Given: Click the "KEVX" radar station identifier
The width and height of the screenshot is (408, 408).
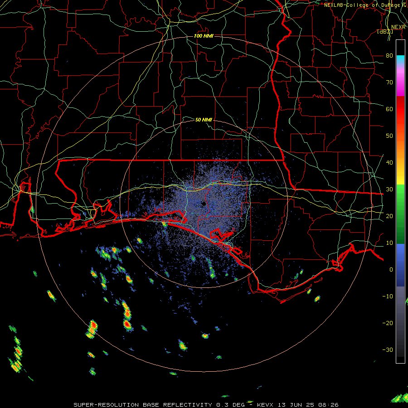Looking at the screenshot, I should click(x=265, y=405).
